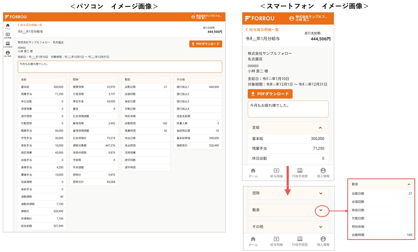Screen dimensions: 418x252
Task: Collapse the expanded 勤怠 panel chevron
Action: pos(409,184)
